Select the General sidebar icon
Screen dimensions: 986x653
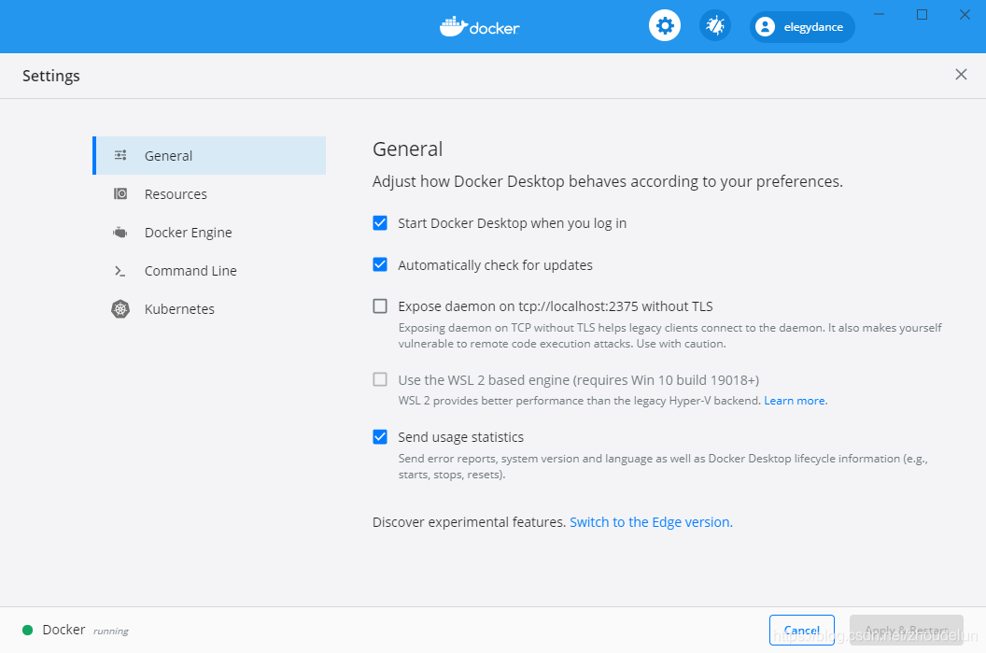click(120, 155)
